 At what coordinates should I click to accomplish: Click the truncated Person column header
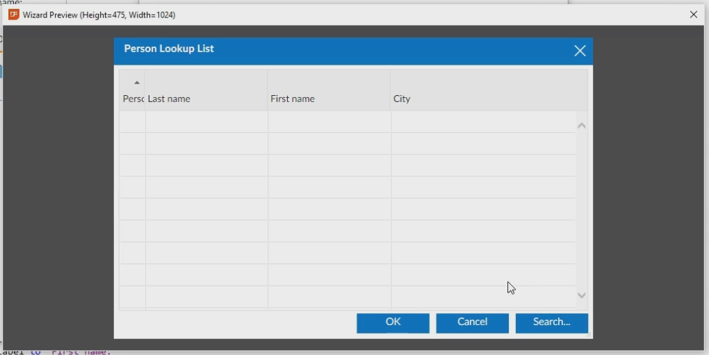[132, 99]
